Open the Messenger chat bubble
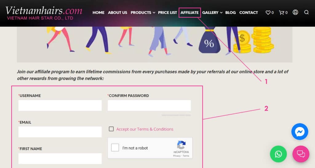The width and height of the screenshot is (315, 168). point(300,132)
